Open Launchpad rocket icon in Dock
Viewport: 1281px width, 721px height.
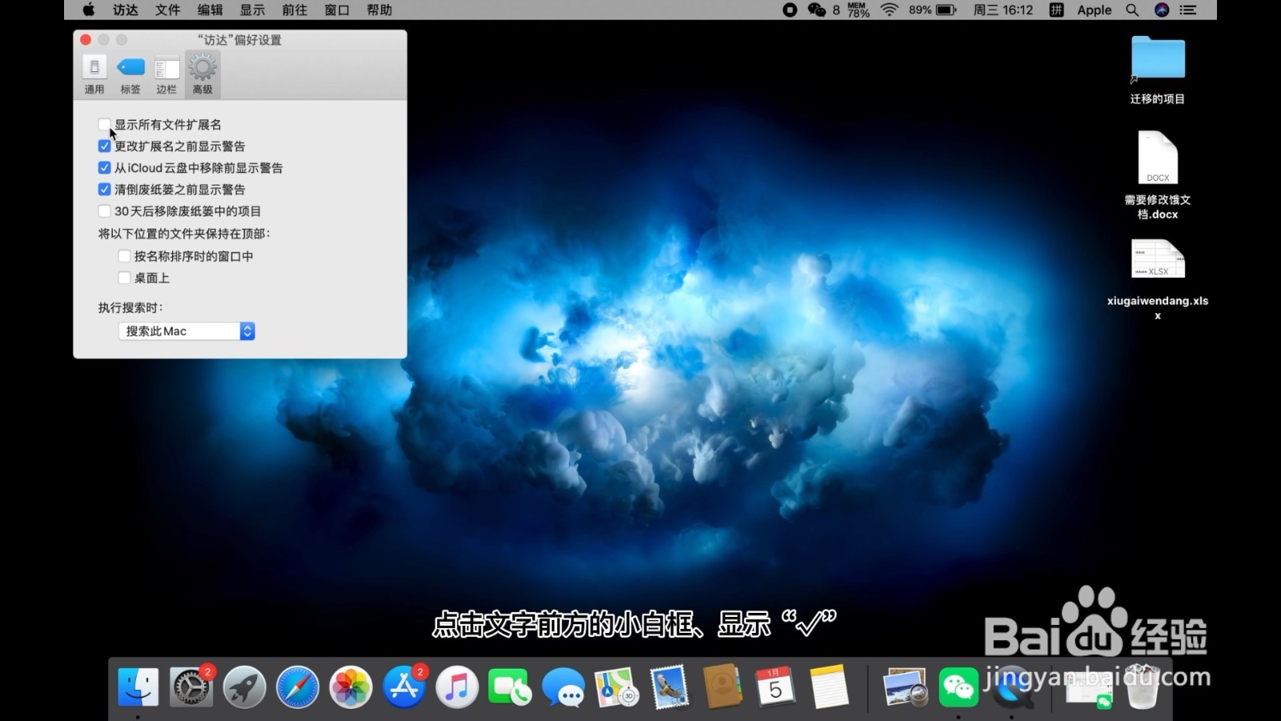click(244, 687)
